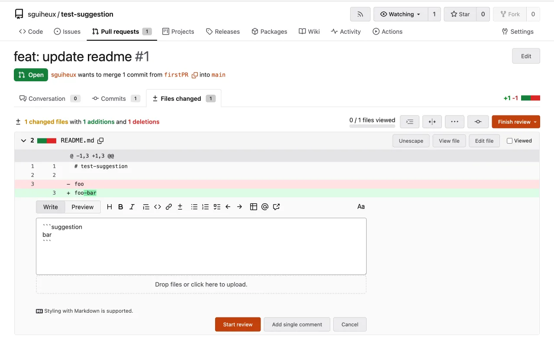
Task: Insert a block quote in the comment
Action: pyautogui.click(x=146, y=207)
